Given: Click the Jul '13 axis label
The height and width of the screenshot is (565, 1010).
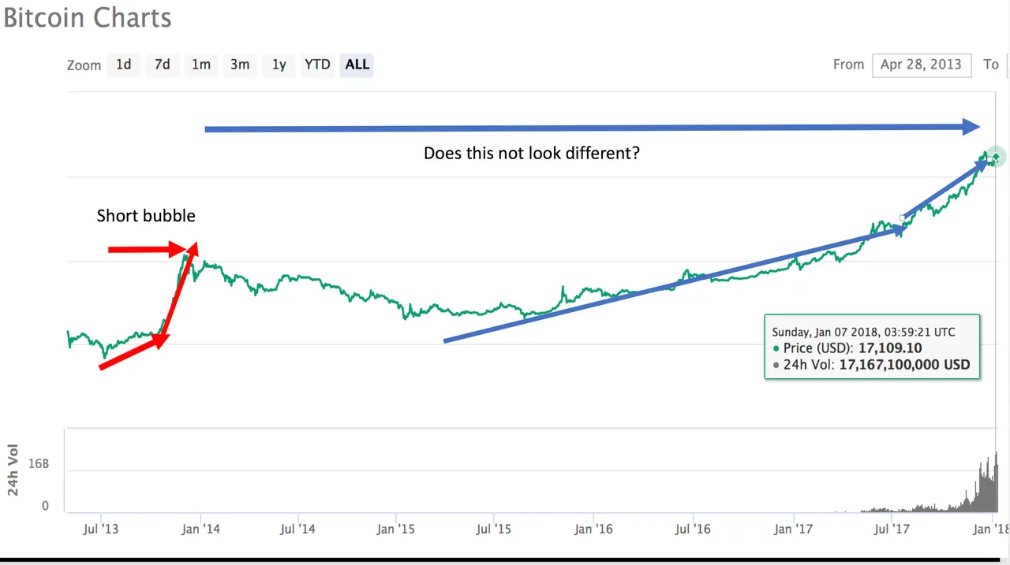Looking at the screenshot, I should coord(100,529).
